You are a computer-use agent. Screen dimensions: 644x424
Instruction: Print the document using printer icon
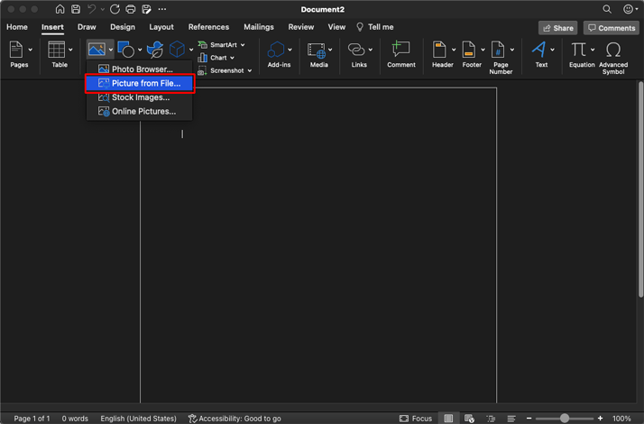click(x=131, y=9)
